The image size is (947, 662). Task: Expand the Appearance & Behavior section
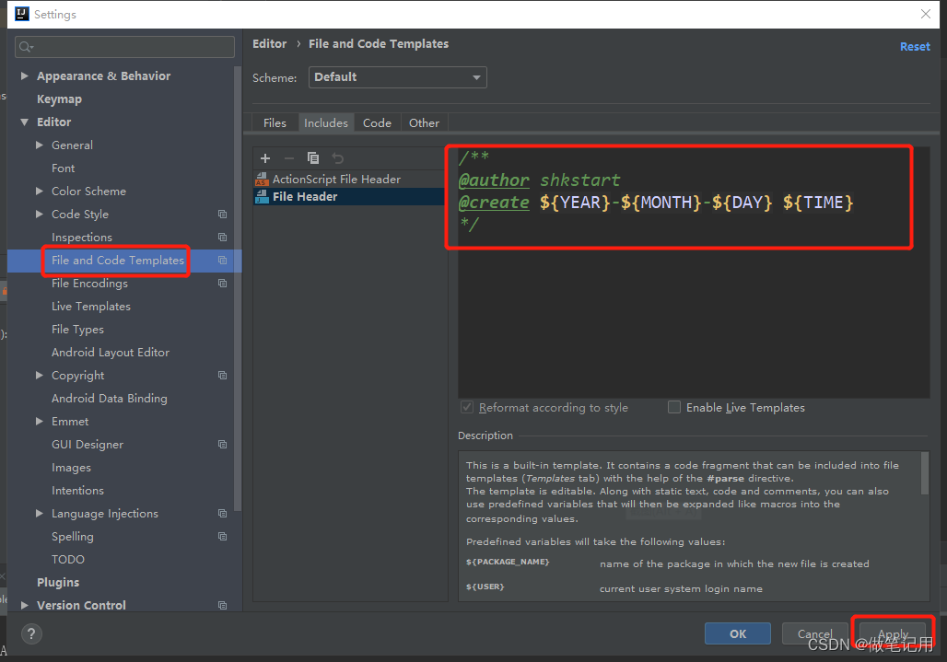click(24, 76)
